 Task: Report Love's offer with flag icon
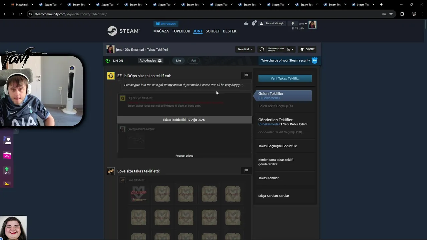[x=246, y=171]
